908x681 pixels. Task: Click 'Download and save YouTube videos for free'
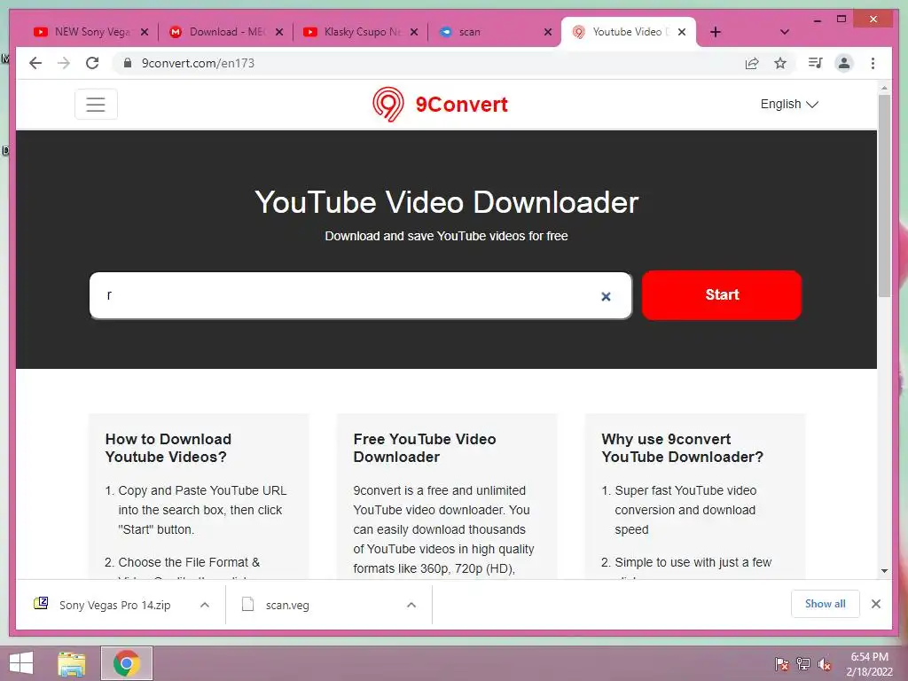[x=446, y=236]
